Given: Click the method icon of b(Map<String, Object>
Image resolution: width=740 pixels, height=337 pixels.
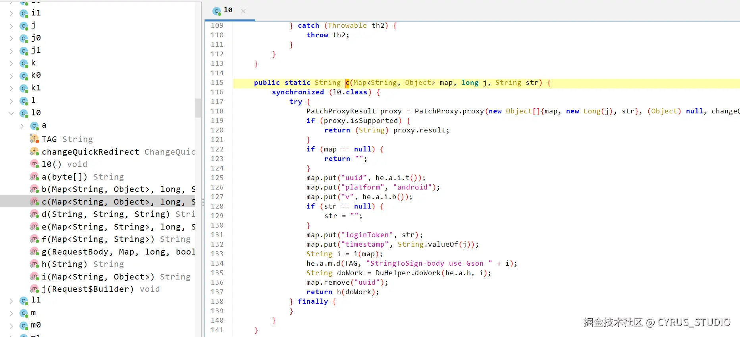Looking at the screenshot, I should (34, 189).
